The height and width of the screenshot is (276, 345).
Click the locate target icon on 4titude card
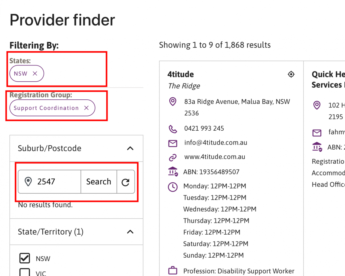(x=291, y=74)
